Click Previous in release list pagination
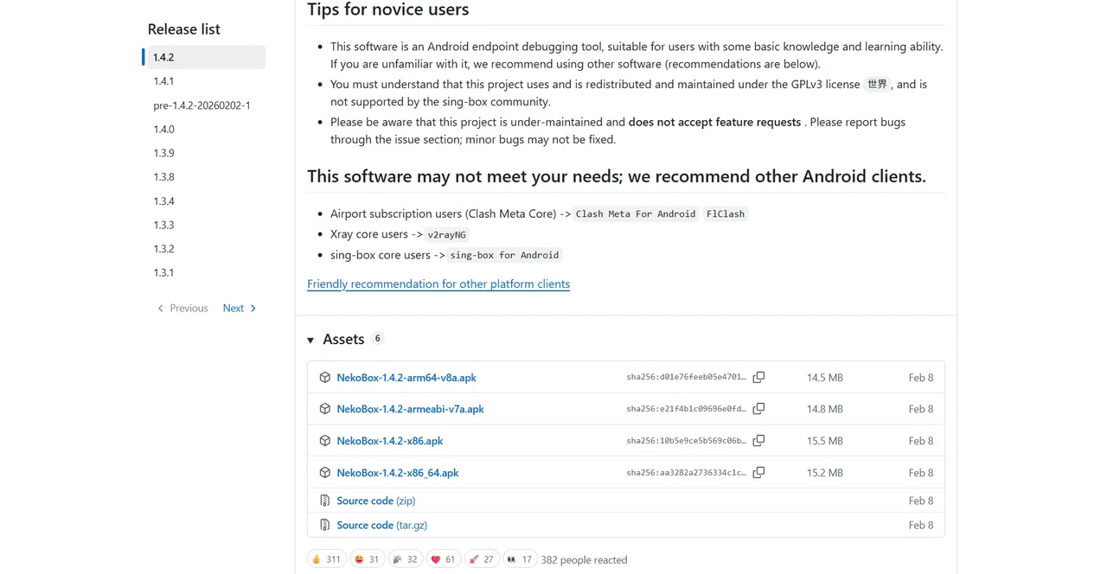Screen dimensions: 1107x574 (182, 308)
